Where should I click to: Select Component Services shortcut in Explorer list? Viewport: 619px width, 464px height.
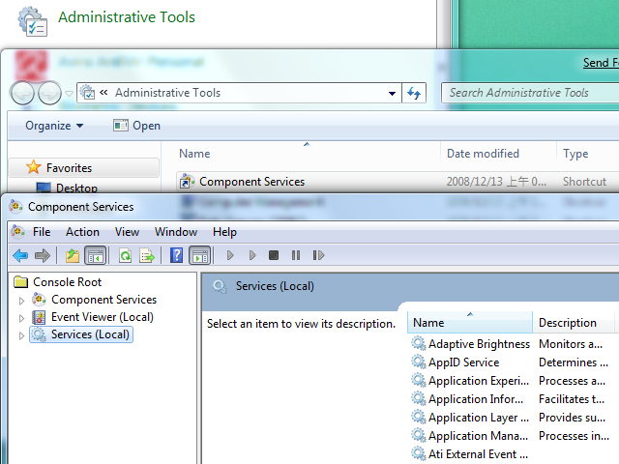click(x=251, y=182)
